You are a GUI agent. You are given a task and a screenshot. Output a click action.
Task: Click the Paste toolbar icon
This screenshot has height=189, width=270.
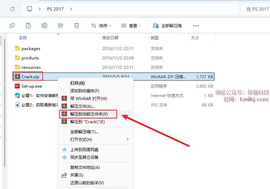(28, 26)
